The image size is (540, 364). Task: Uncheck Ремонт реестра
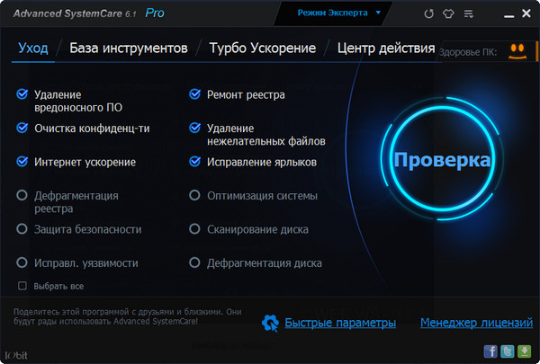(195, 94)
